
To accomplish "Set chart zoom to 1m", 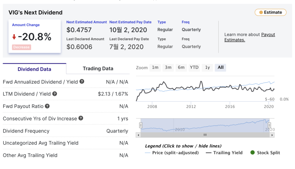I will pyautogui.click(x=155, y=68).
